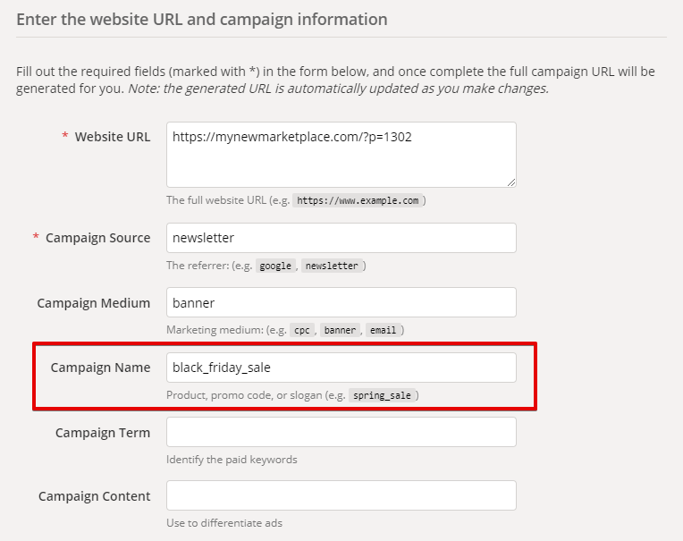683x541 pixels.
Task: Click the Website URL label
Action: click(x=112, y=137)
